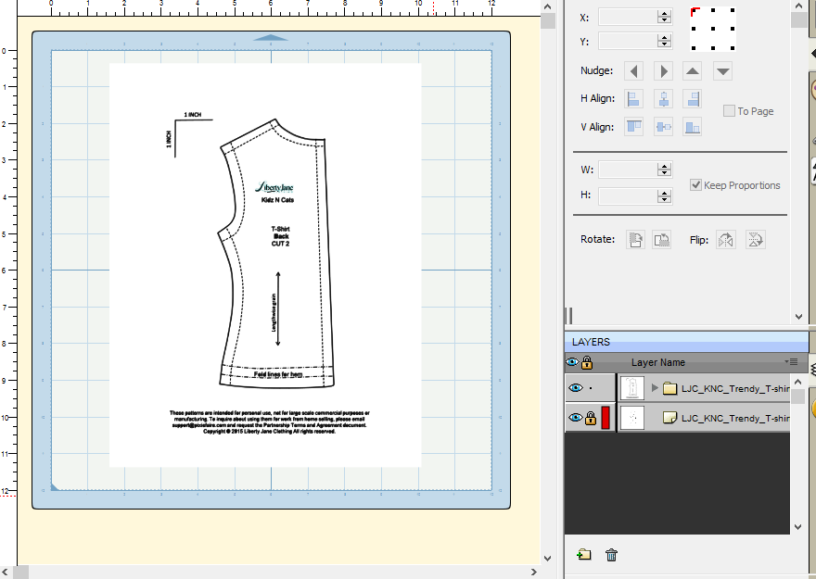
Task: Click the nudge left arrow
Action: pos(634,71)
